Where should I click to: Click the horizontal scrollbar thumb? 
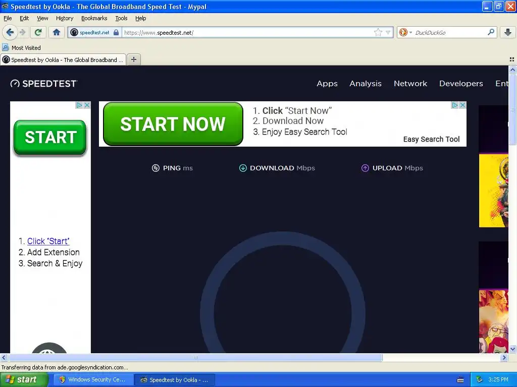(x=195, y=357)
